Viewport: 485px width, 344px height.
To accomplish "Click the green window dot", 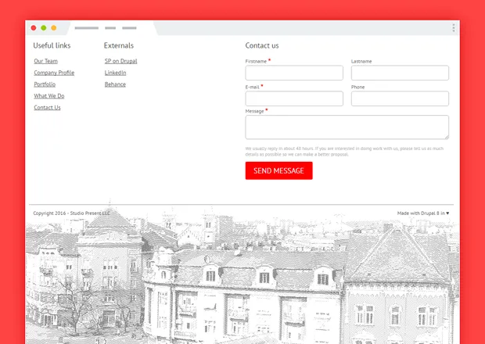I will (44, 28).
